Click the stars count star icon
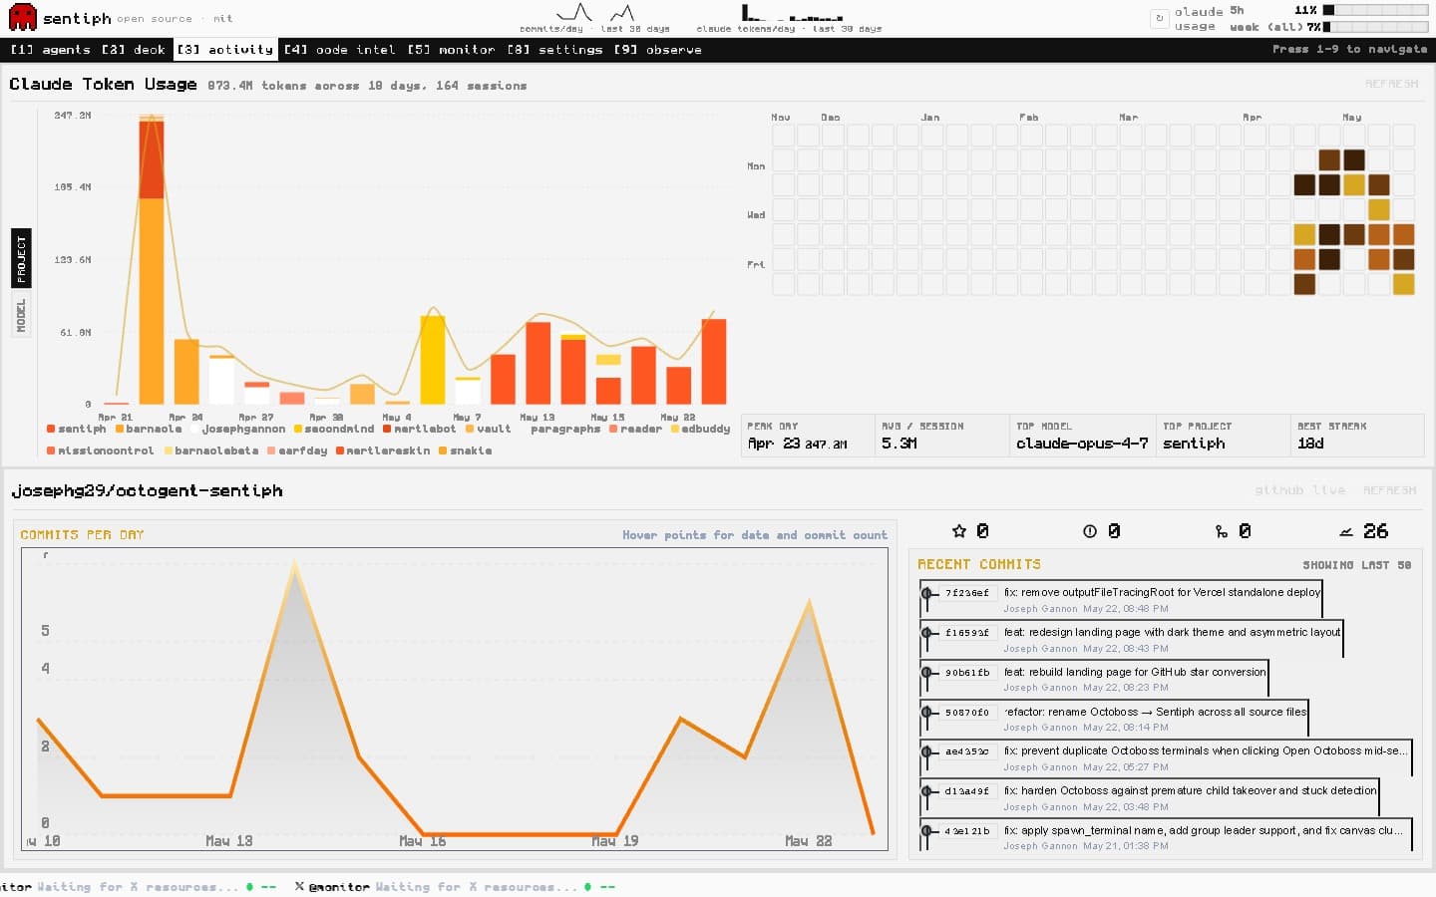The image size is (1436, 897). (959, 531)
